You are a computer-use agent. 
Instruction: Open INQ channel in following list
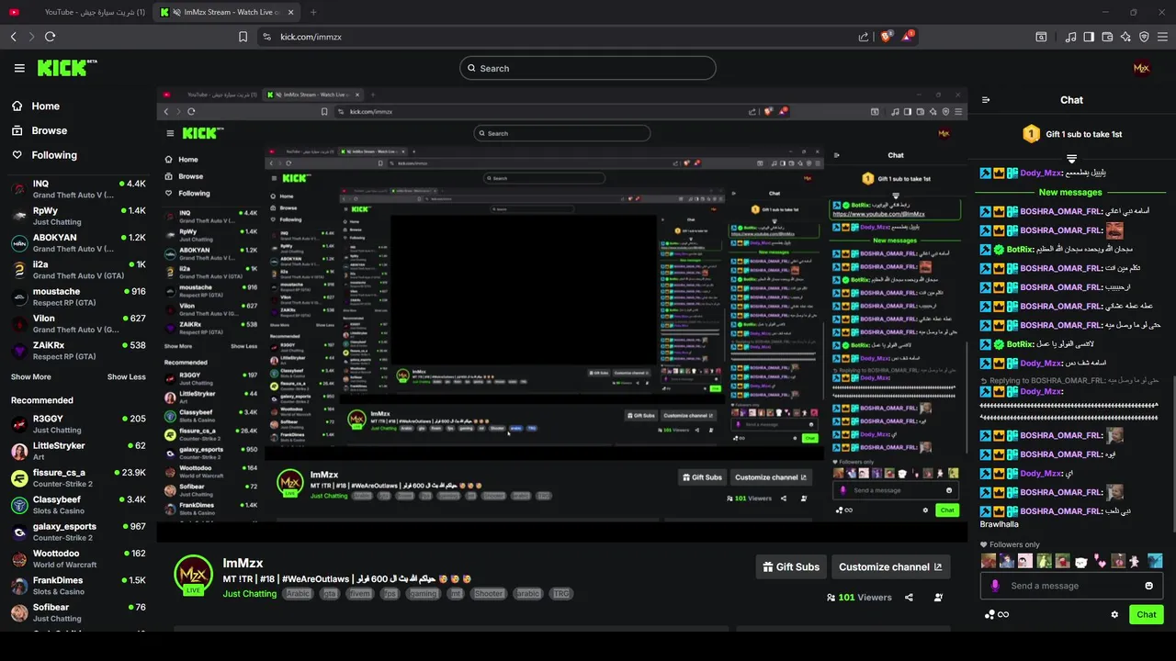(x=78, y=189)
